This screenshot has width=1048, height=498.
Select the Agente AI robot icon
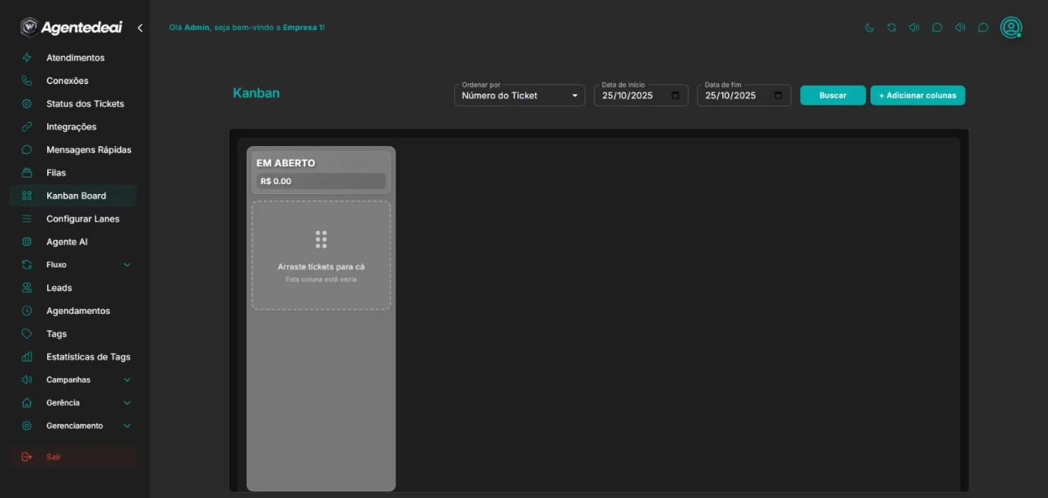click(27, 241)
